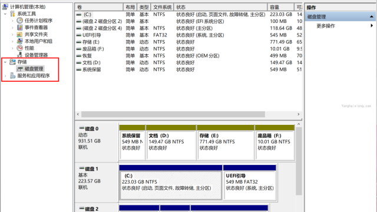The width and height of the screenshot is (377, 212).
Task: Click the volume icon beside 废品箱 (F:) row
Action: [78, 49]
